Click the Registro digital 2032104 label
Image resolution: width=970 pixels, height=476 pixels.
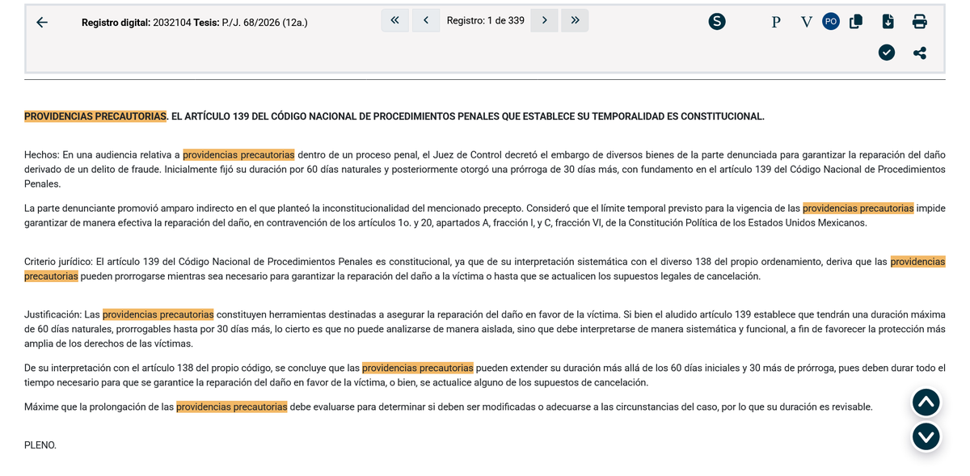click(137, 23)
